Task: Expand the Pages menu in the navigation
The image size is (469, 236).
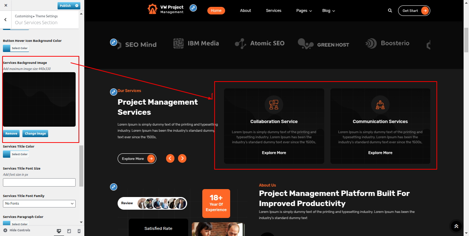Action: (304, 11)
